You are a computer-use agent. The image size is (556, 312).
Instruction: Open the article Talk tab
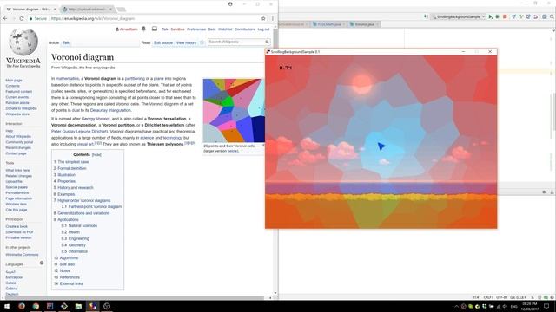click(x=66, y=42)
